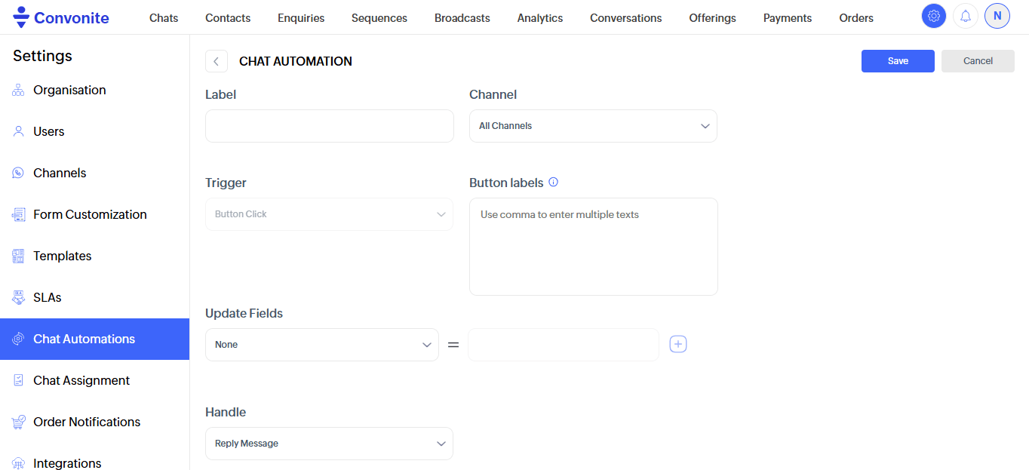Open the user profile avatar N
Viewport: 1029px width, 470px height.
pyautogui.click(x=997, y=16)
